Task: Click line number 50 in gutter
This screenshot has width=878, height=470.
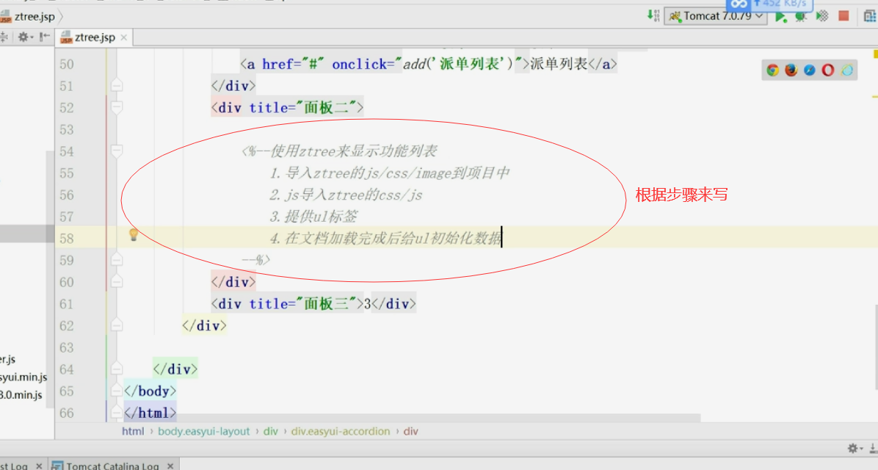Action: pos(67,65)
